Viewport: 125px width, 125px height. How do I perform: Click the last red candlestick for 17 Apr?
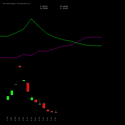coord(56,112)
